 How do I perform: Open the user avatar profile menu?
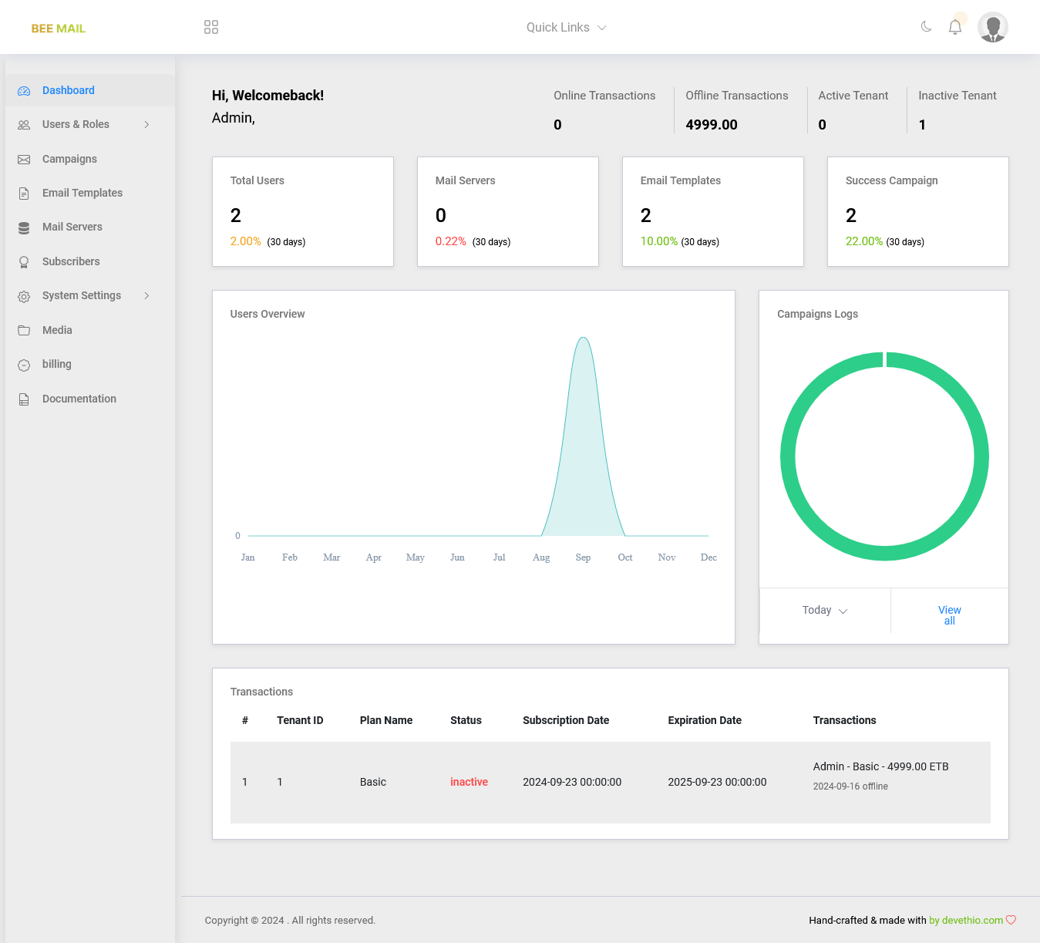point(992,27)
